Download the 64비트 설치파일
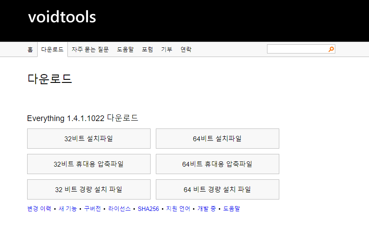This screenshot has width=369, height=246. coord(218,139)
